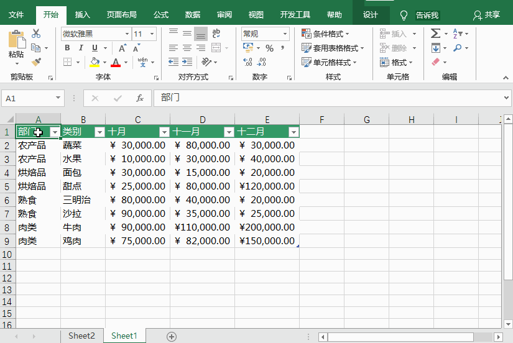The width and height of the screenshot is (513, 343).
Task: Click the increase indent icon
Action: [x=187, y=62]
